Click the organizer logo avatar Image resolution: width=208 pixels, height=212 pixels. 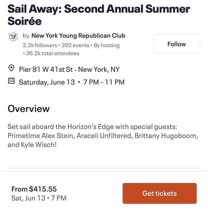(13, 36)
